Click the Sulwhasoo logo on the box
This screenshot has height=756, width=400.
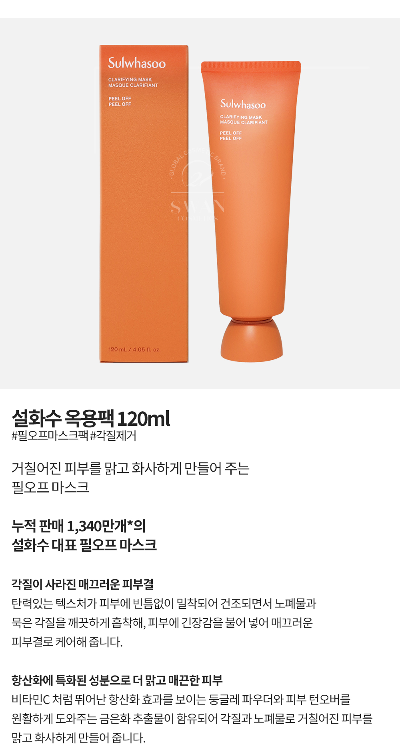click(137, 63)
